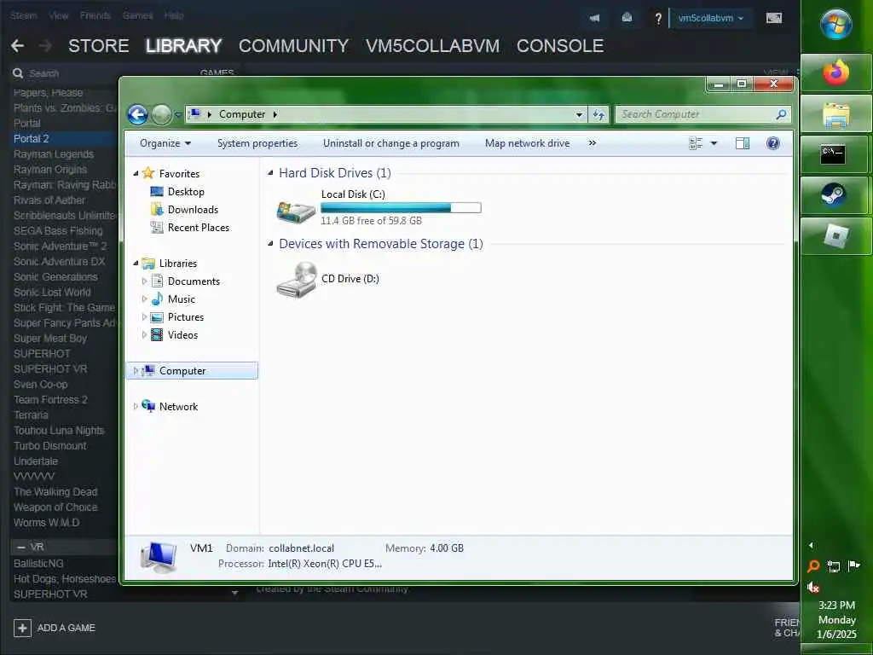Viewport: 873px width, 655px height.
Task: Click the Local Disk C: usage bar
Action: coord(401,208)
